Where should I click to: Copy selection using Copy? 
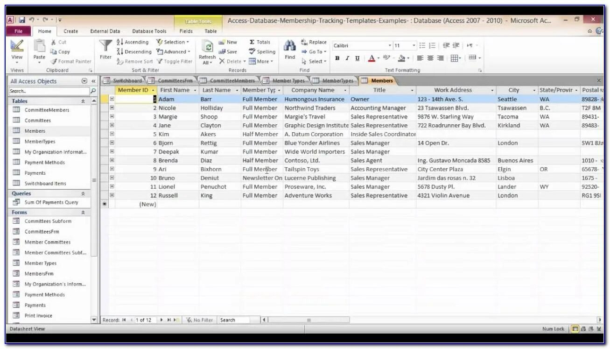(x=60, y=52)
